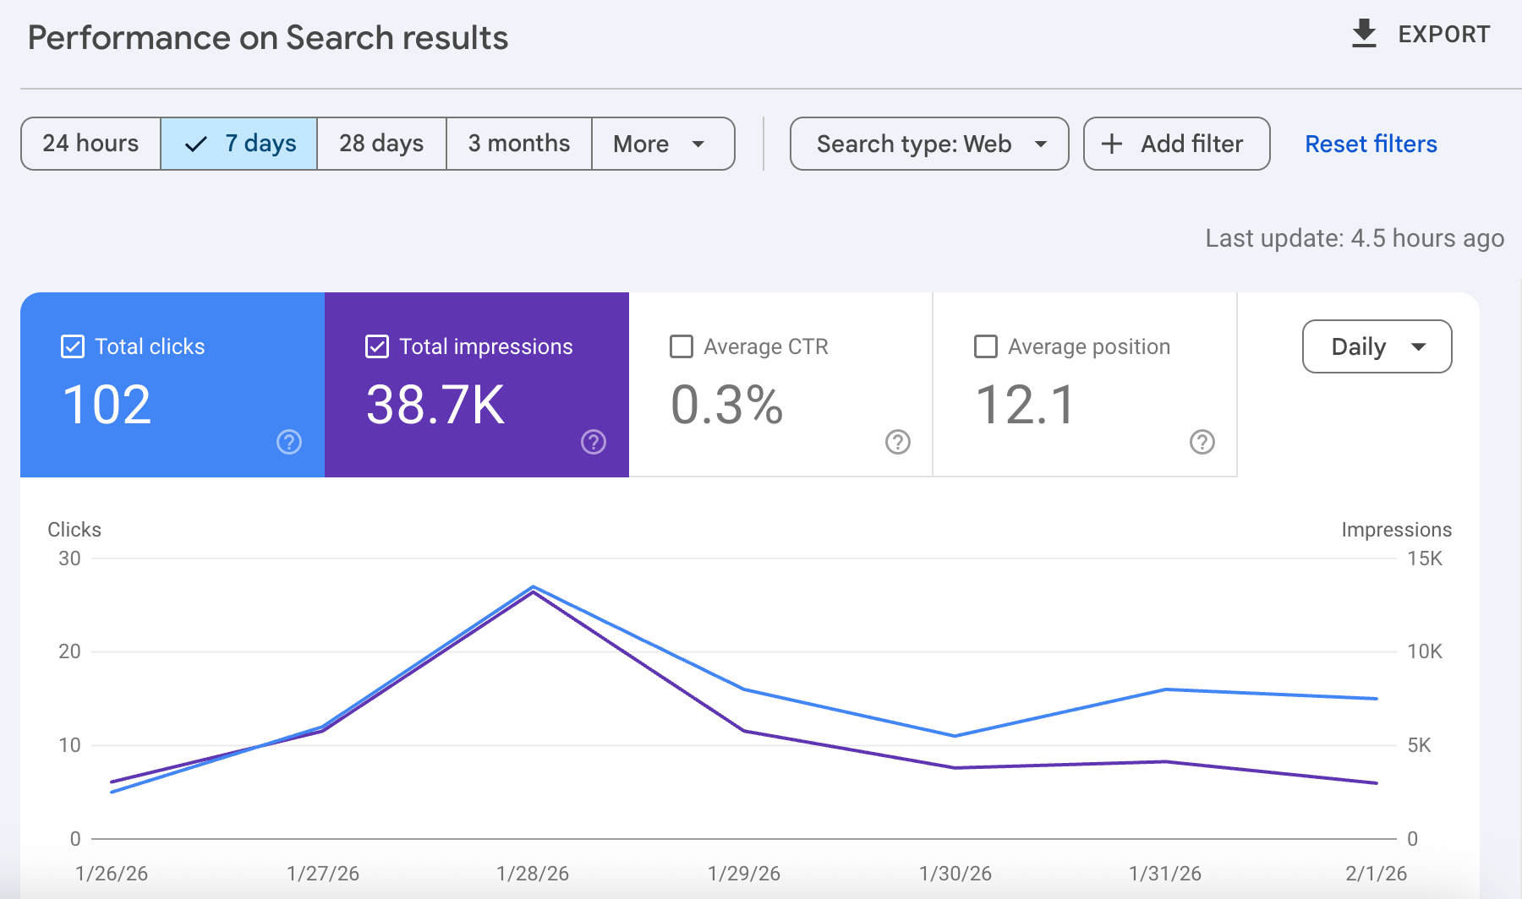Open help icon for Total clicks
This screenshot has width=1522, height=899.
point(289,442)
